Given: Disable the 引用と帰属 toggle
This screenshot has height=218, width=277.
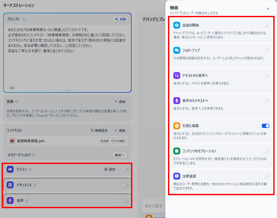Looking at the screenshot, I should pyautogui.click(x=265, y=126).
